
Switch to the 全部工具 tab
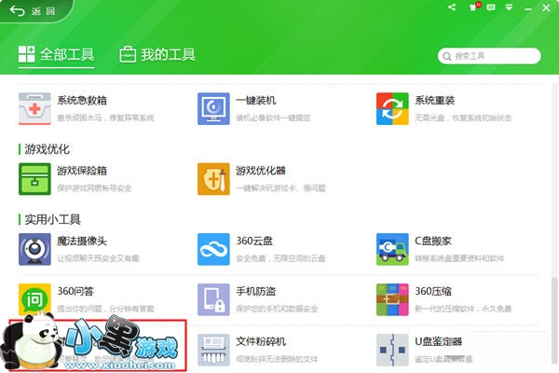(56, 55)
